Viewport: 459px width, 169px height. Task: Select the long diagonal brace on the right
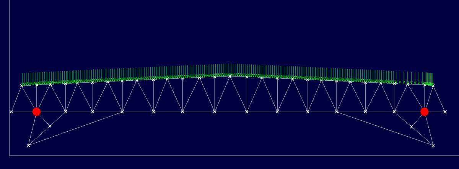tap(385, 129)
